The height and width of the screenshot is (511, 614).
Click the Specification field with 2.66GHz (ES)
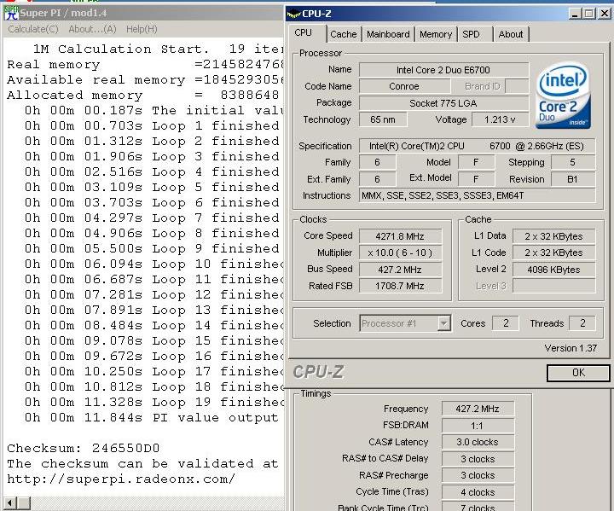point(477,146)
